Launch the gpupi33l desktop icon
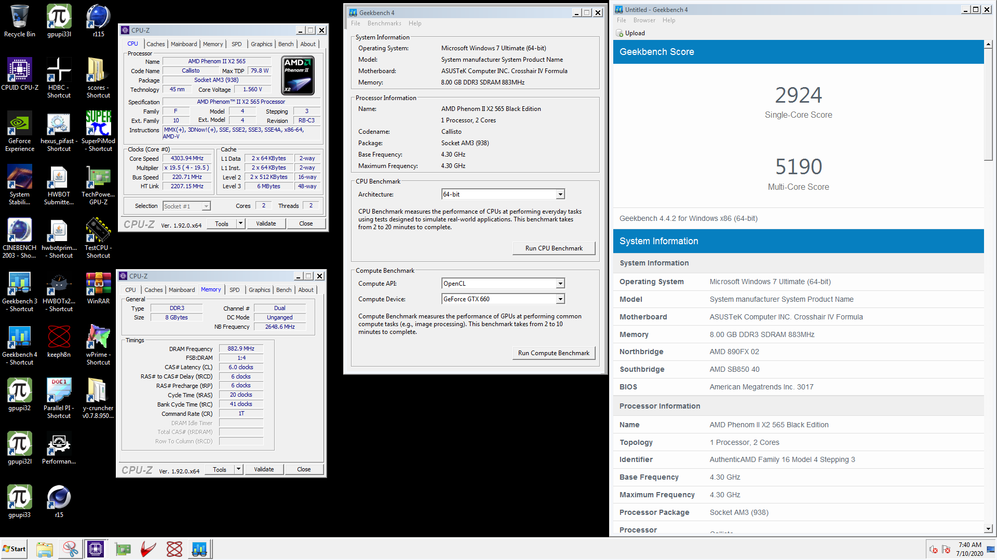This screenshot has width=997, height=560. click(59, 21)
